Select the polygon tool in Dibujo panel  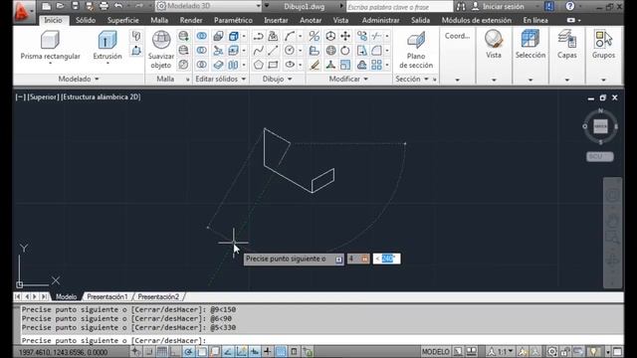click(x=258, y=65)
